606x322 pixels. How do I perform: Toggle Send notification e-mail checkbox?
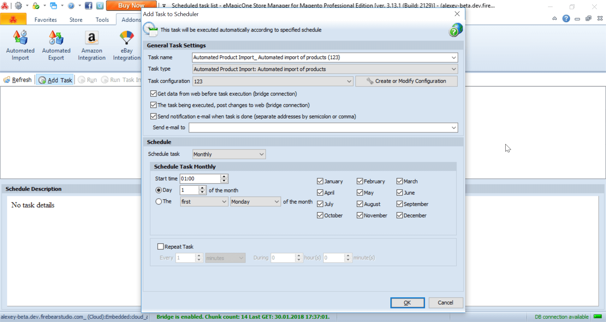pyautogui.click(x=153, y=116)
